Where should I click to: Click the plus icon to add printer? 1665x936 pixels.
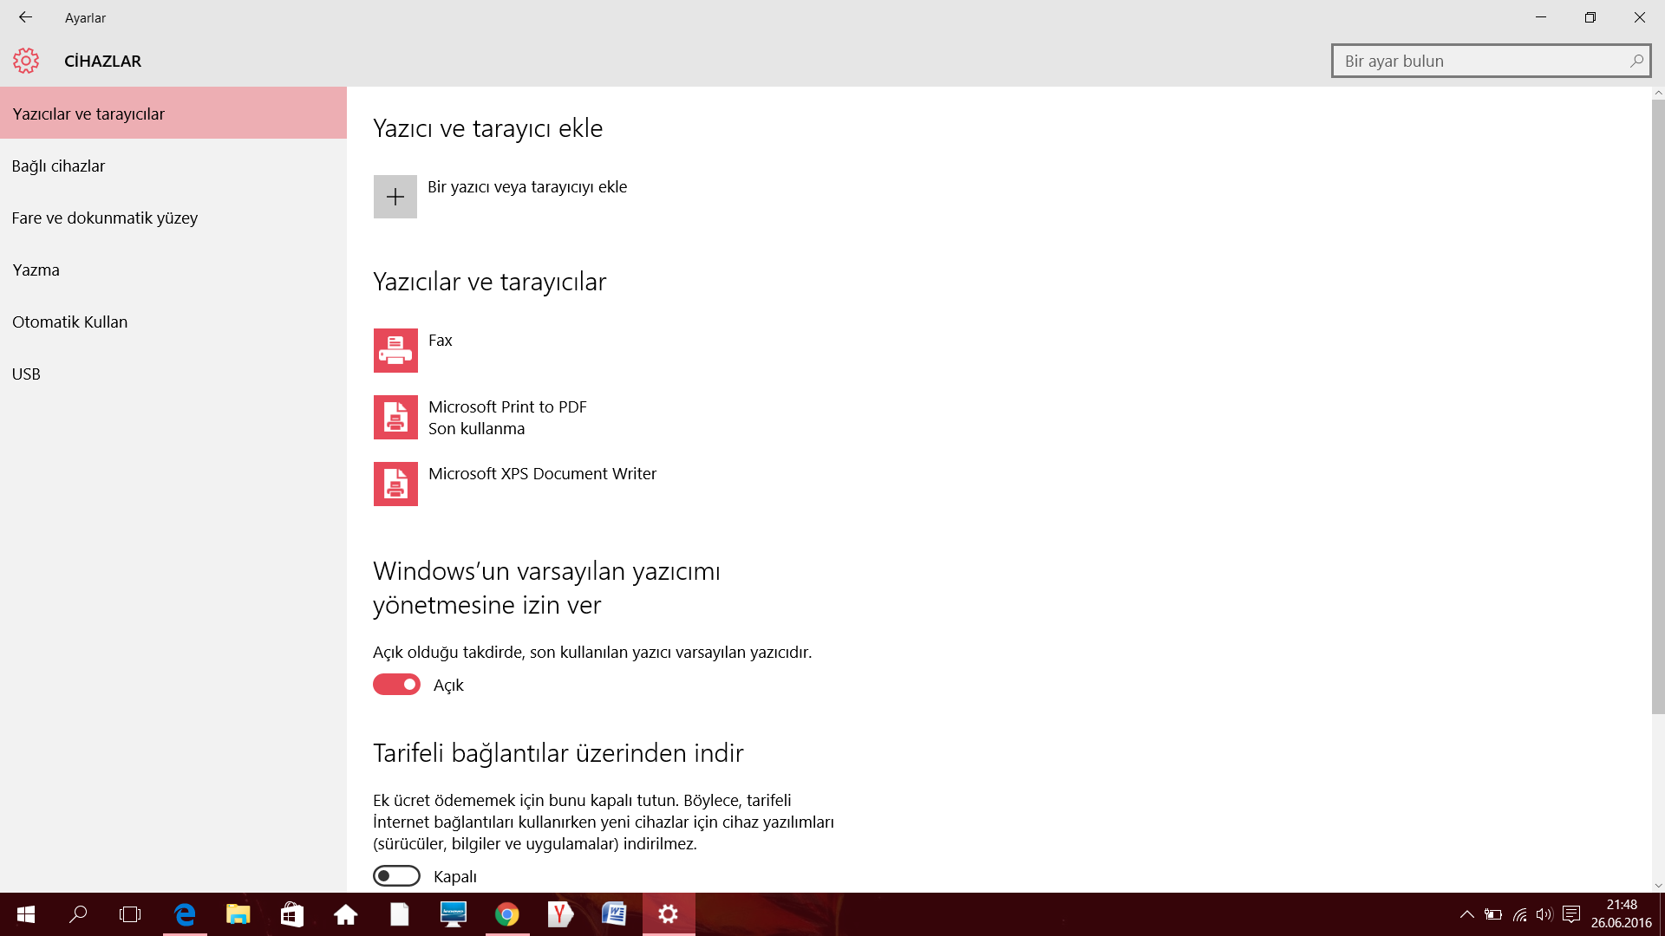[x=395, y=197]
